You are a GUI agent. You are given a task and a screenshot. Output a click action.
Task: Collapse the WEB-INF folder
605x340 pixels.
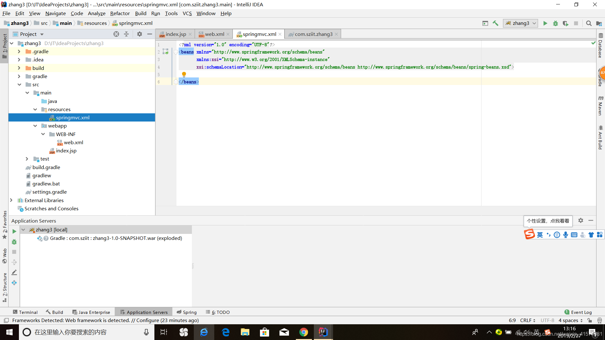click(43, 134)
